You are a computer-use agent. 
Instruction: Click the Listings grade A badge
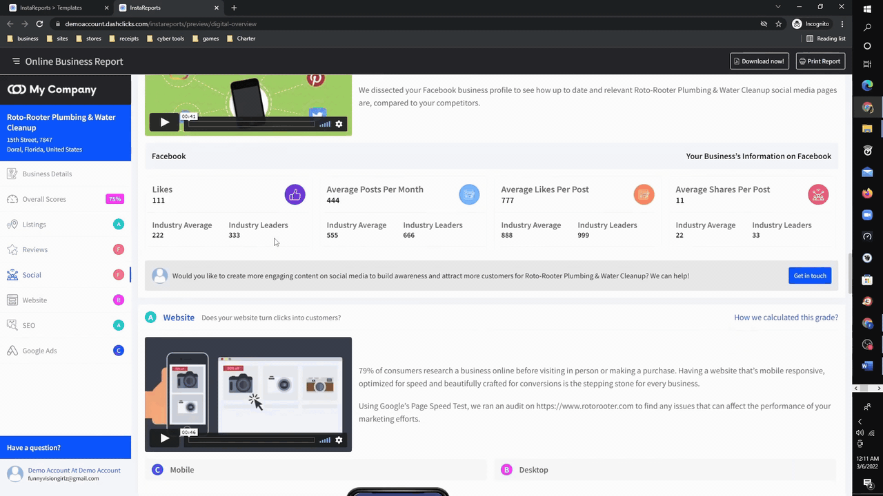click(x=119, y=225)
